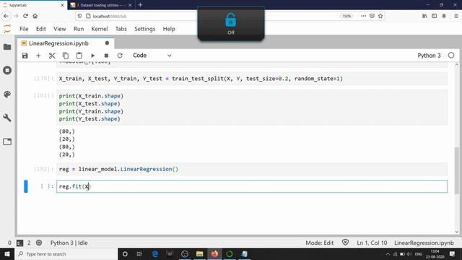Open a new browser tab with plus button
462x260 pixels.
(x=140, y=5)
